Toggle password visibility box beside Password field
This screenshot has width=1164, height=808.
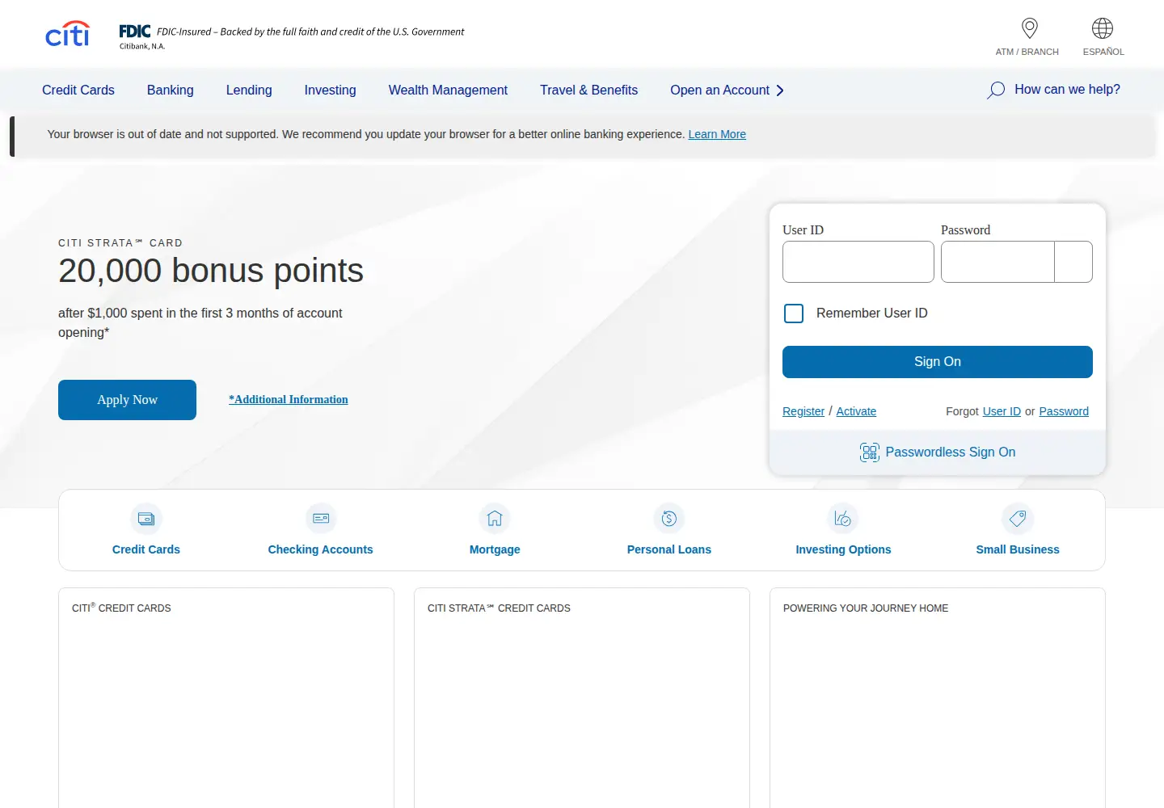1073,262
